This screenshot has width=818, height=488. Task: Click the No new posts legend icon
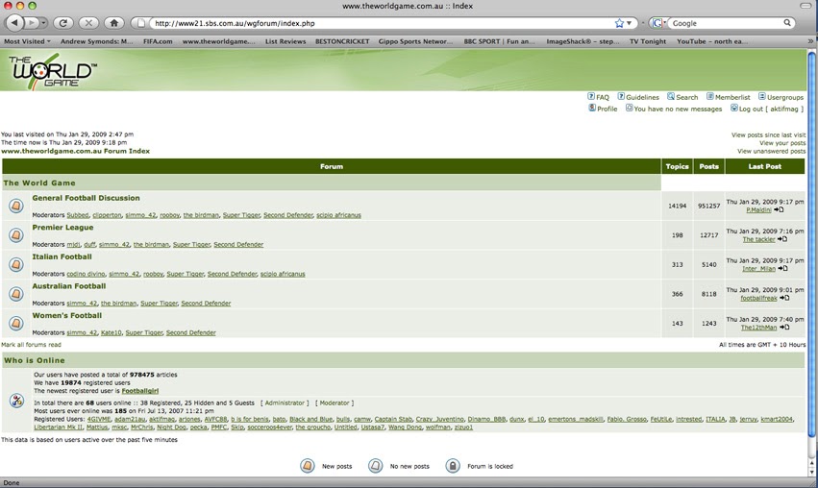375,466
